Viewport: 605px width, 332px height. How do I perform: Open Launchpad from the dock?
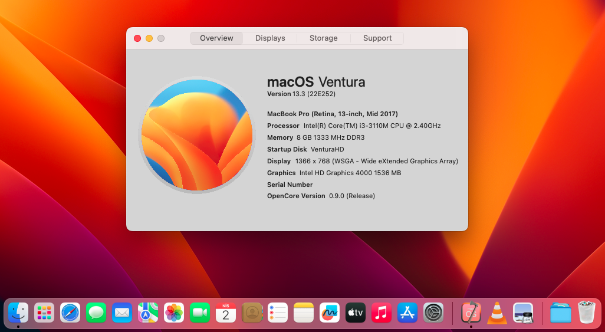point(44,313)
